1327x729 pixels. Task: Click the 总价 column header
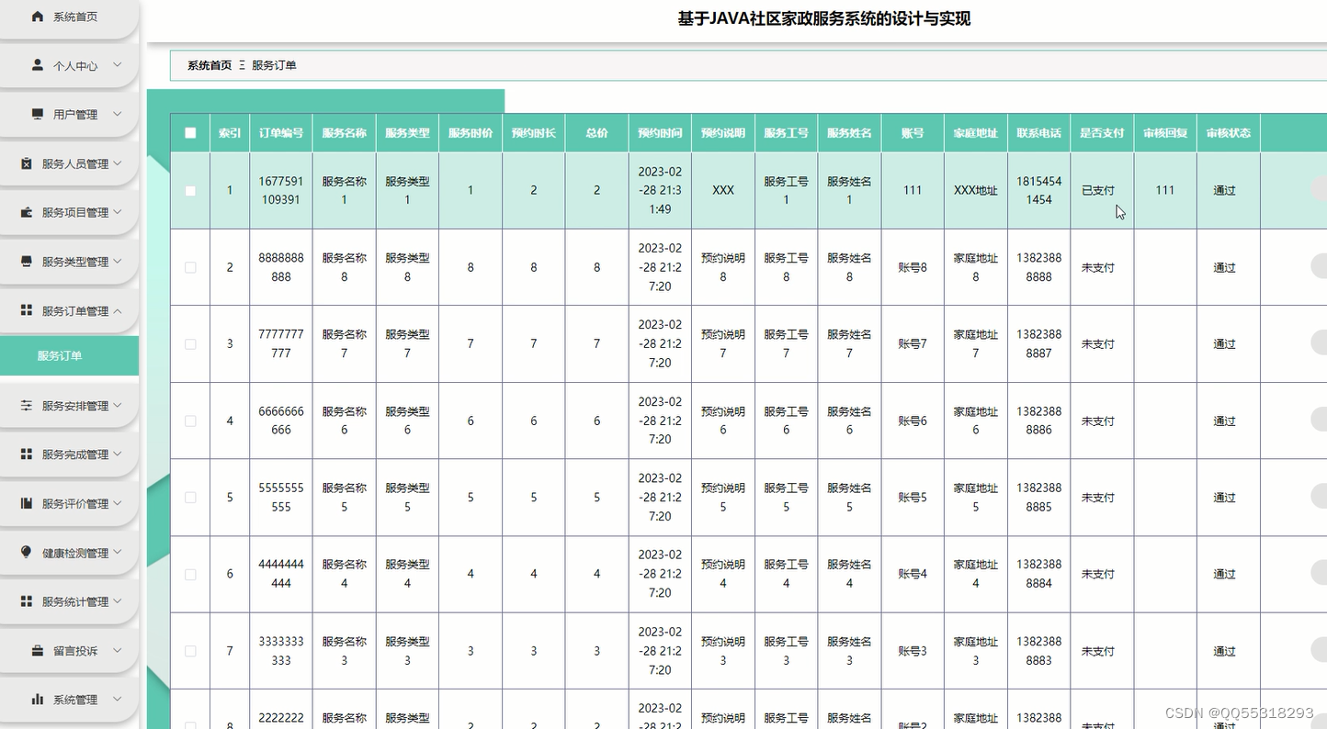(x=596, y=133)
